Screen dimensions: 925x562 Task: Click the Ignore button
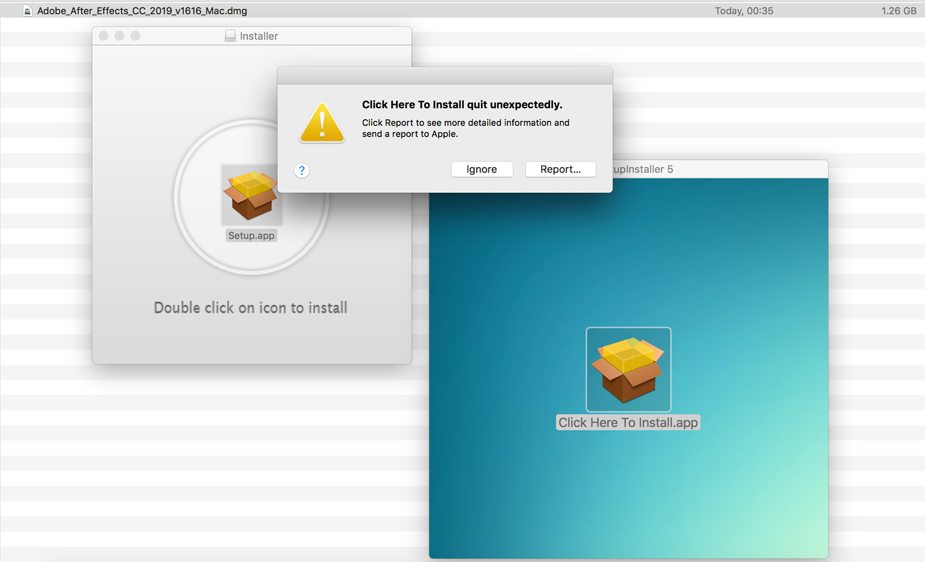tap(482, 169)
